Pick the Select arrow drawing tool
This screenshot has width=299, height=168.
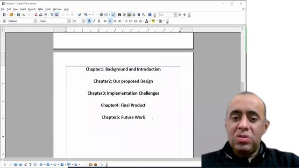click(5, 164)
